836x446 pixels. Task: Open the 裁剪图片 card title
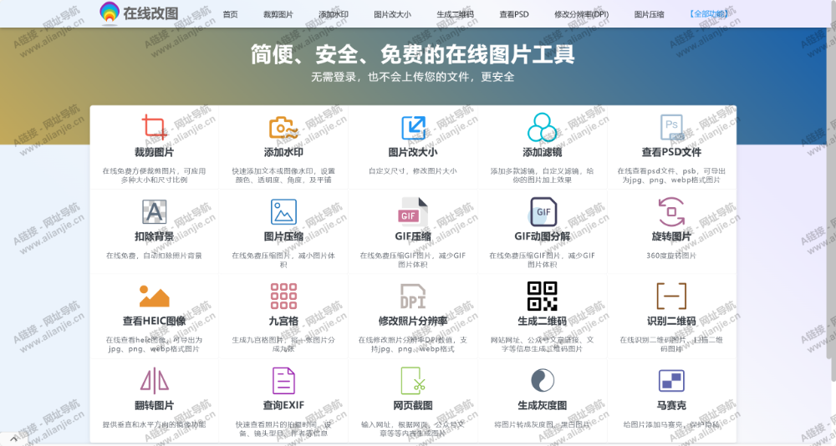coord(154,152)
